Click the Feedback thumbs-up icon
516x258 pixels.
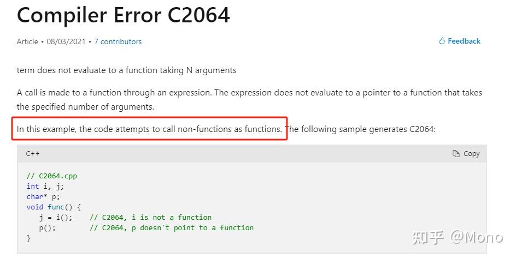(442, 41)
